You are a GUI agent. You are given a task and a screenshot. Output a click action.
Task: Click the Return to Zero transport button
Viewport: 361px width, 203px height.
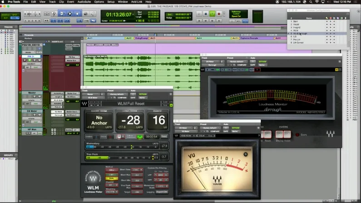click(199, 21)
